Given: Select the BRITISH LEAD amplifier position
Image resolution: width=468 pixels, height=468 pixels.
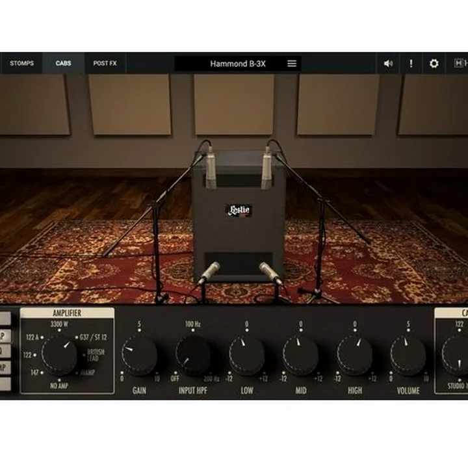Looking at the screenshot, I should (x=96, y=355).
